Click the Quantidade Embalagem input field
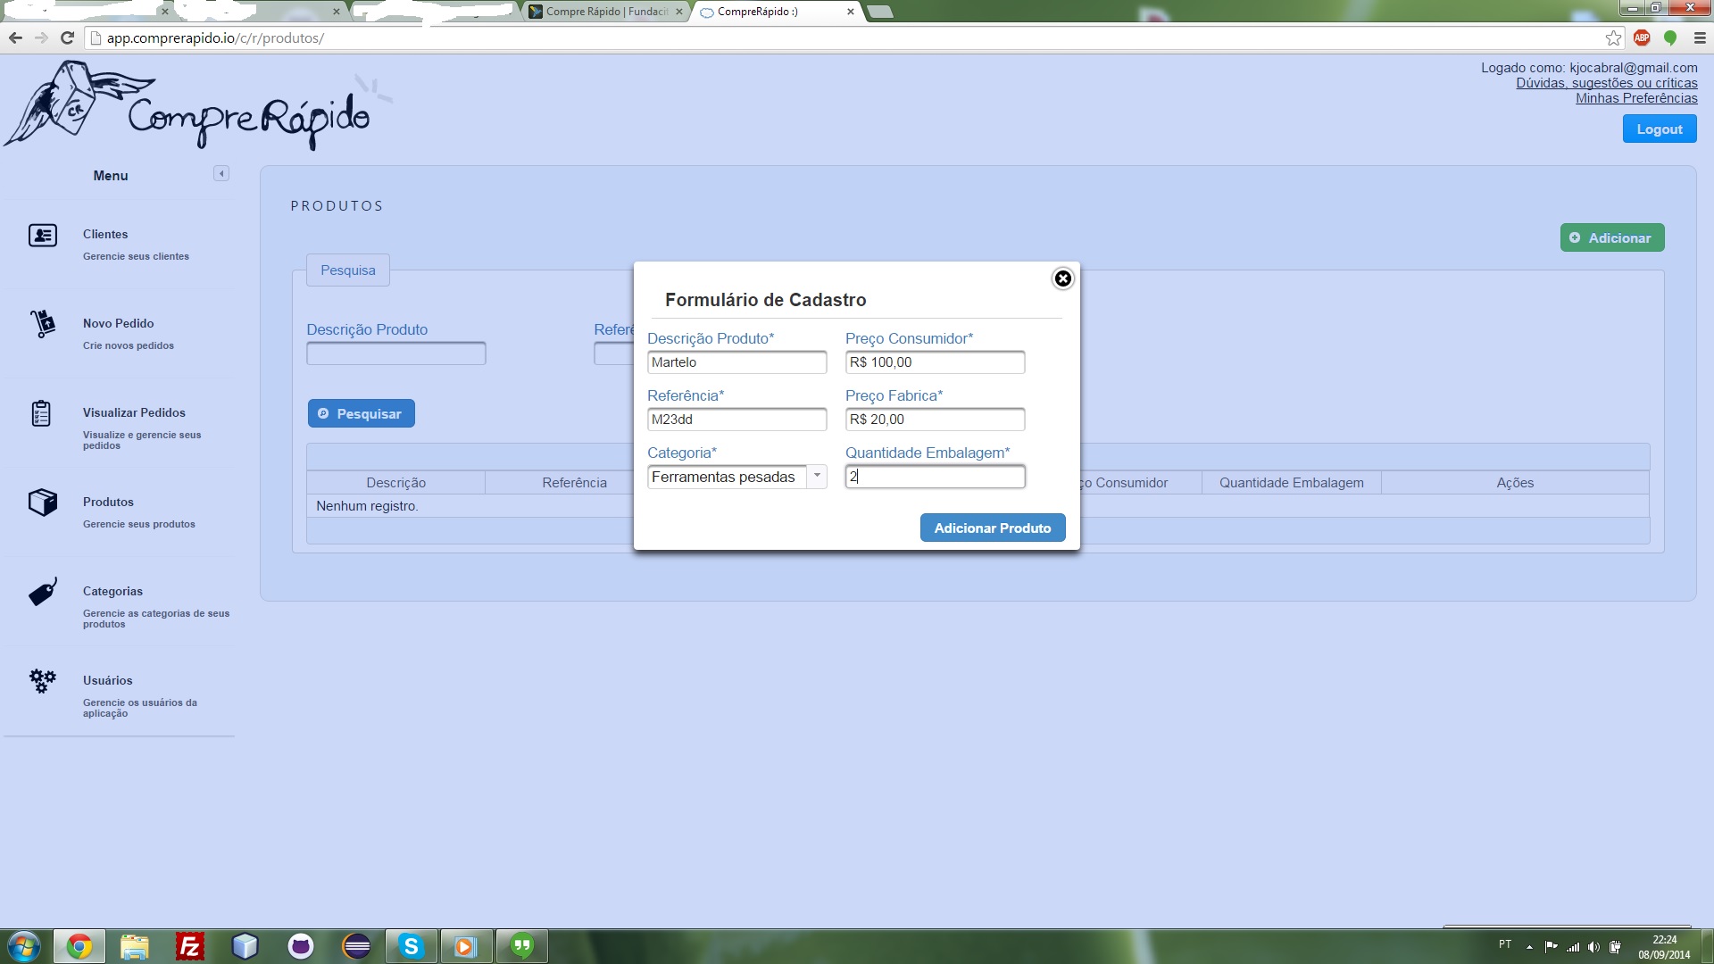The image size is (1714, 964). pyautogui.click(x=935, y=477)
